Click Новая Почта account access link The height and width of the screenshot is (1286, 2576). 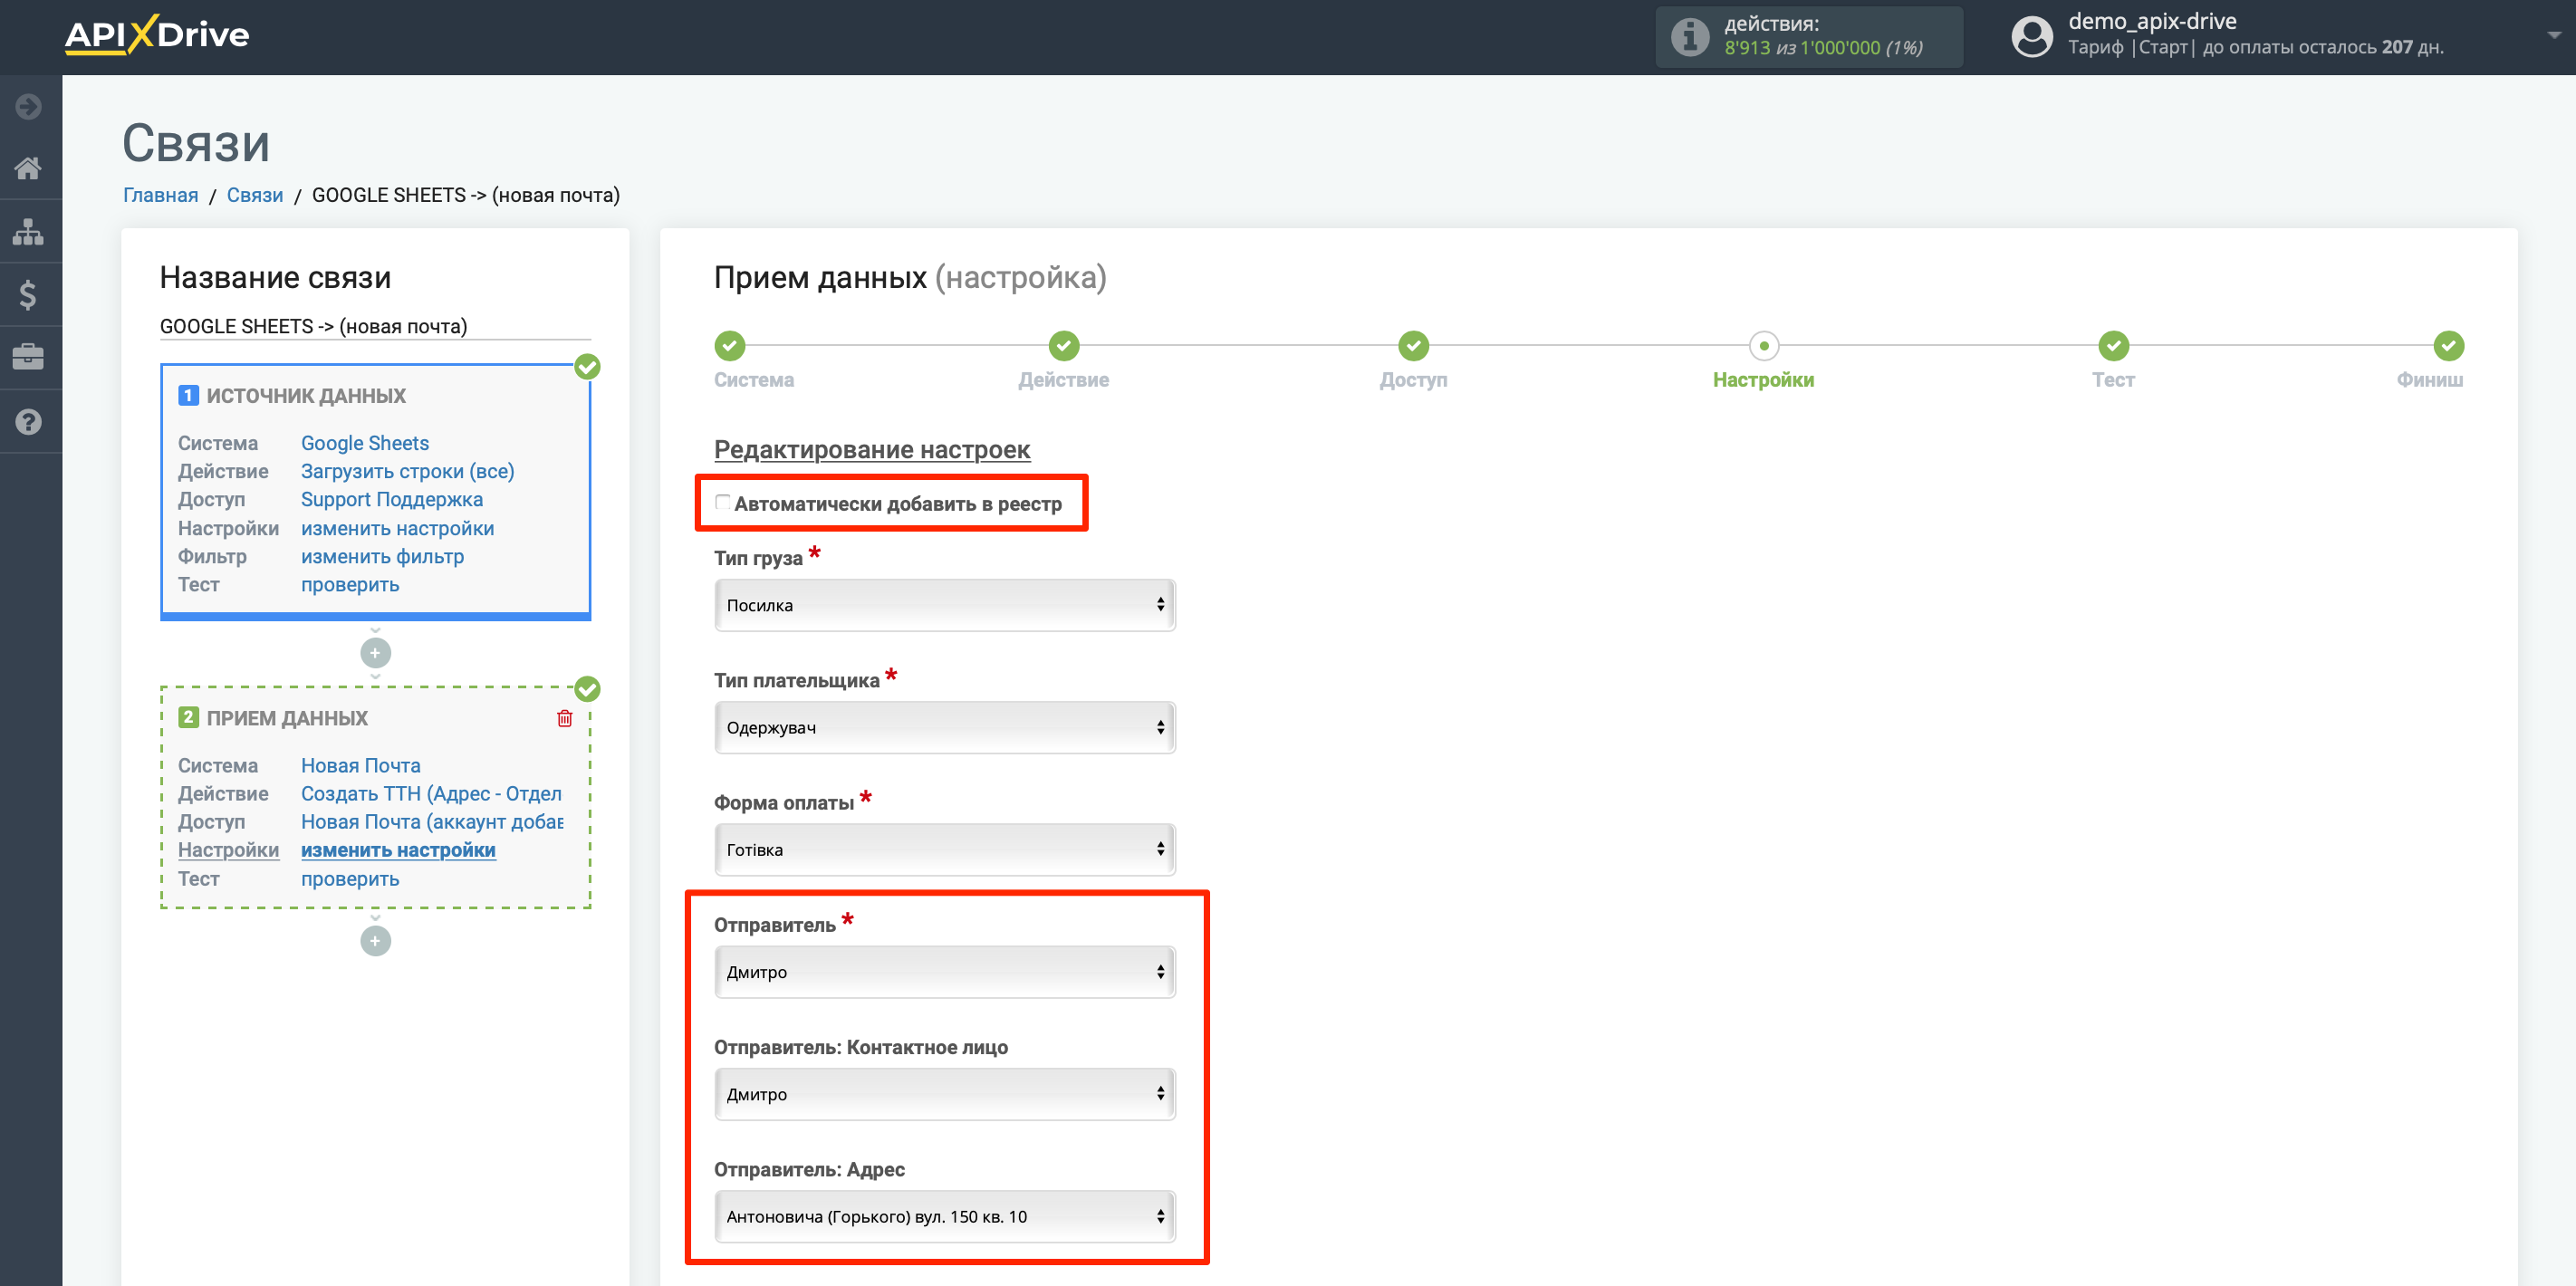click(432, 821)
